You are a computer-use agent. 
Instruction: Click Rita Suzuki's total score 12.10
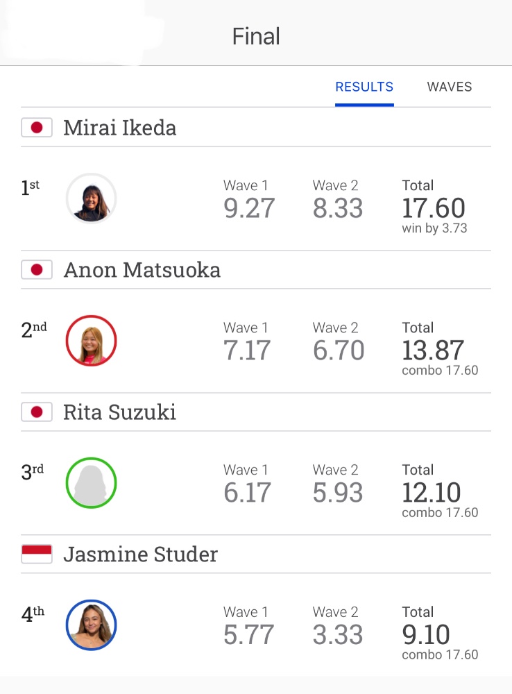(432, 492)
